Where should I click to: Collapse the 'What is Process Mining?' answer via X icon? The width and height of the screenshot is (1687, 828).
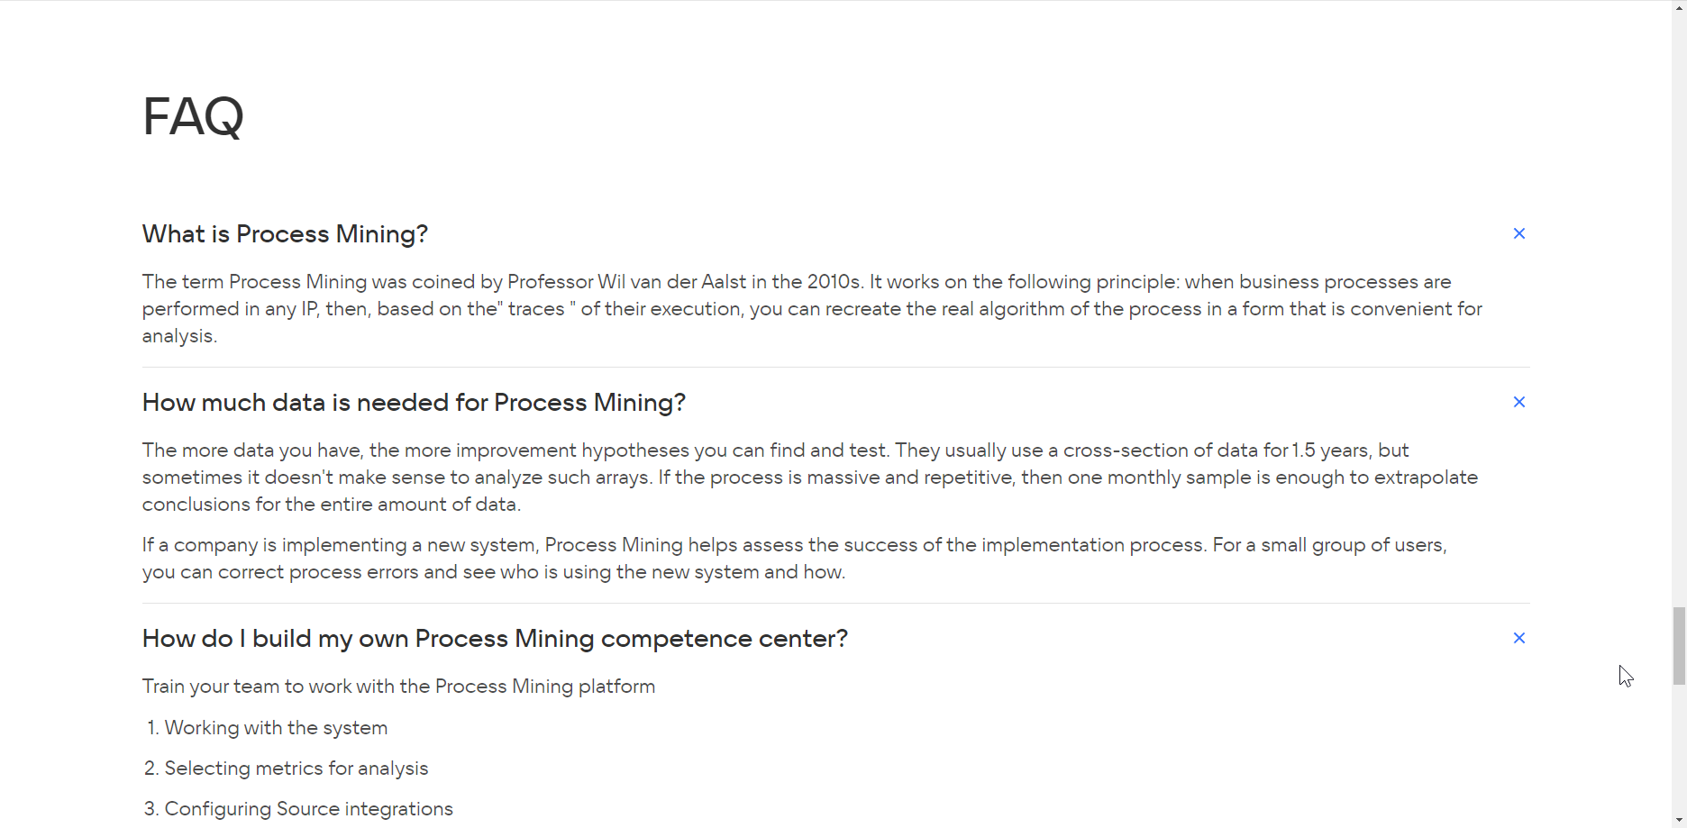[1518, 233]
